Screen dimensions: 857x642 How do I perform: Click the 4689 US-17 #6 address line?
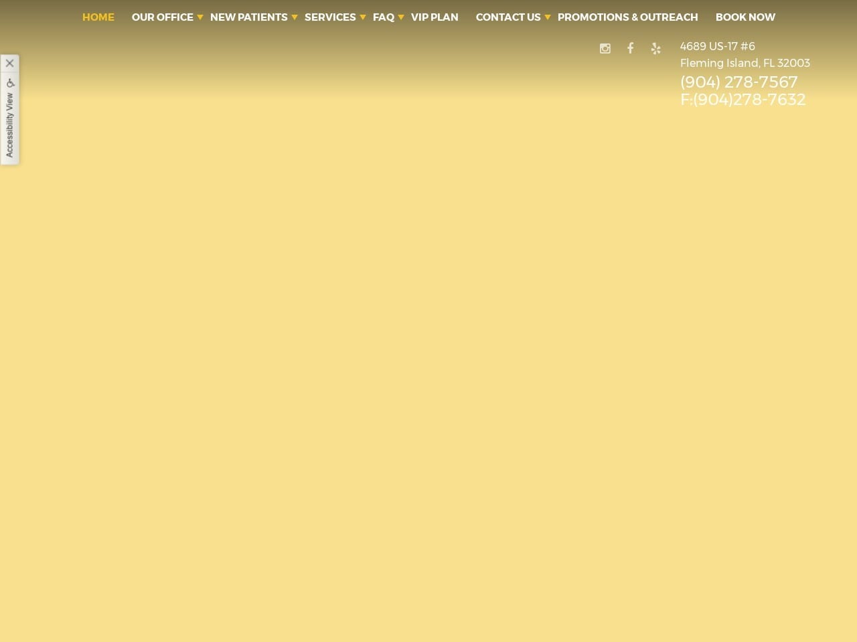click(718, 46)
